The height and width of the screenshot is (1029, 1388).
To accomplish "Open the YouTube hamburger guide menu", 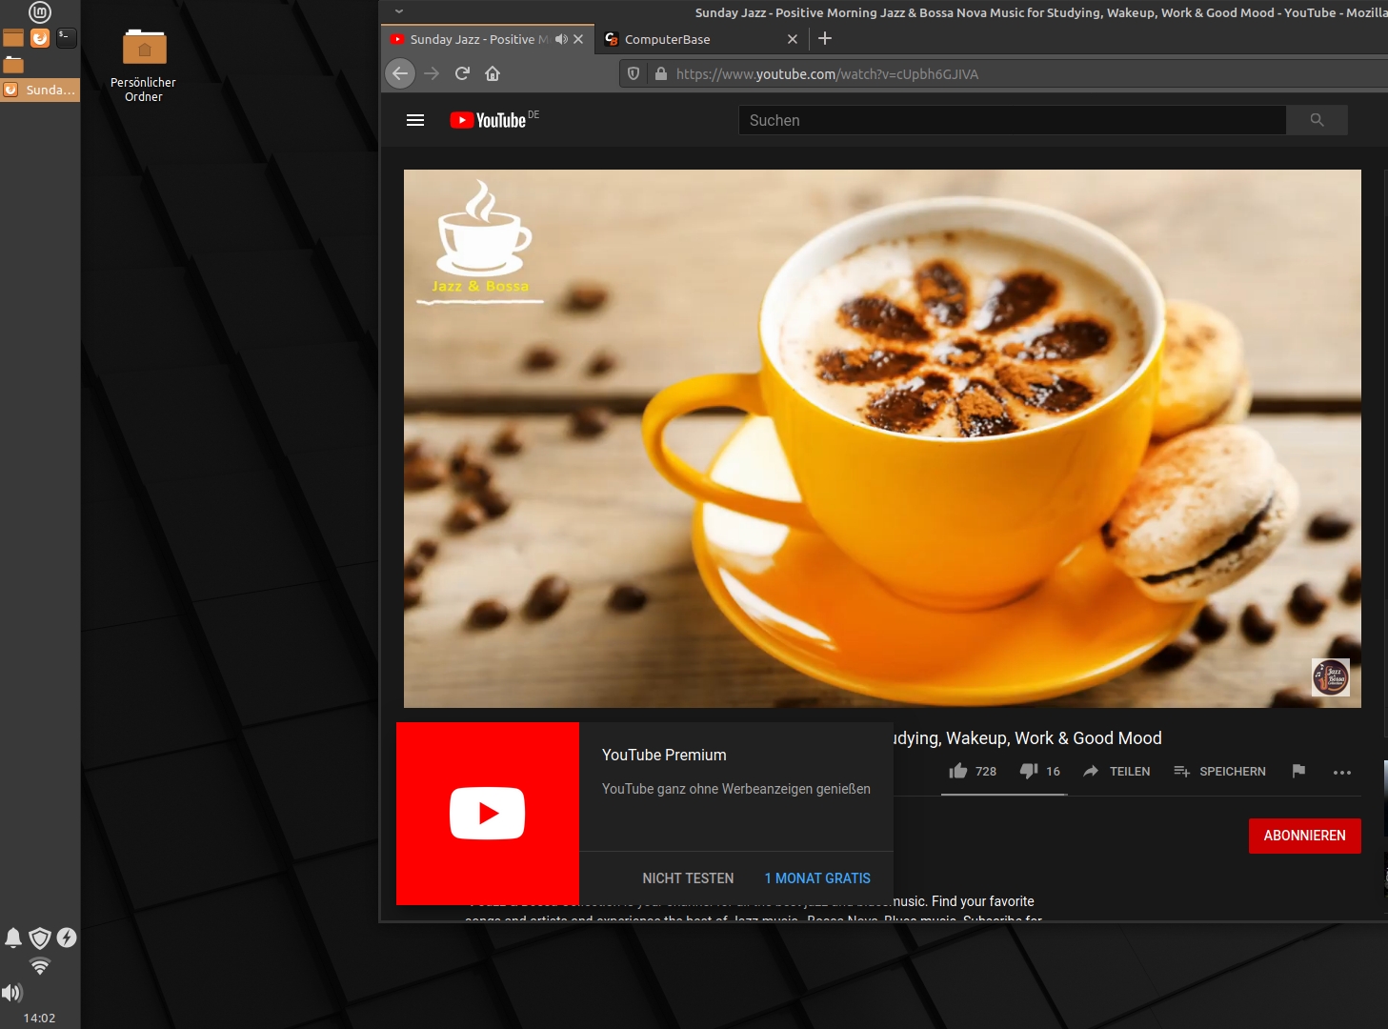I will 415,120.
